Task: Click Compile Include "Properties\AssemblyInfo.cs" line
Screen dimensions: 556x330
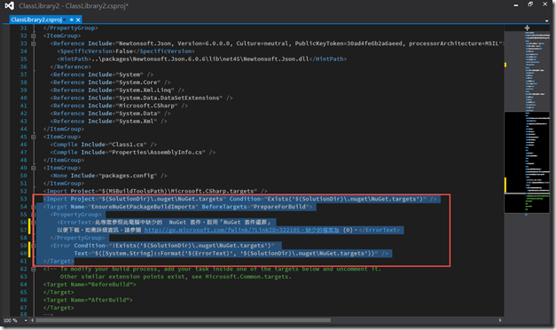Action: click(133, 153)
